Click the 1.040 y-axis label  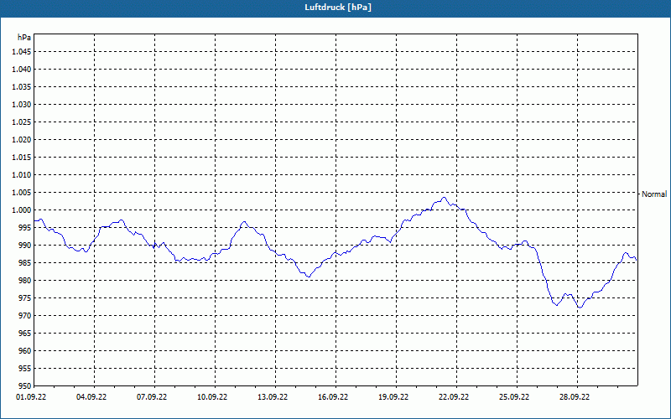[21, 70]
